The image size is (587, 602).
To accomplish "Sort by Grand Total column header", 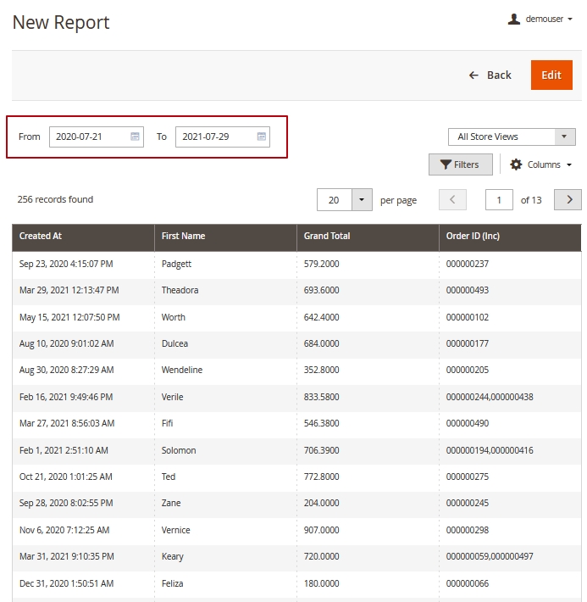I will click(x=327, y=236).
